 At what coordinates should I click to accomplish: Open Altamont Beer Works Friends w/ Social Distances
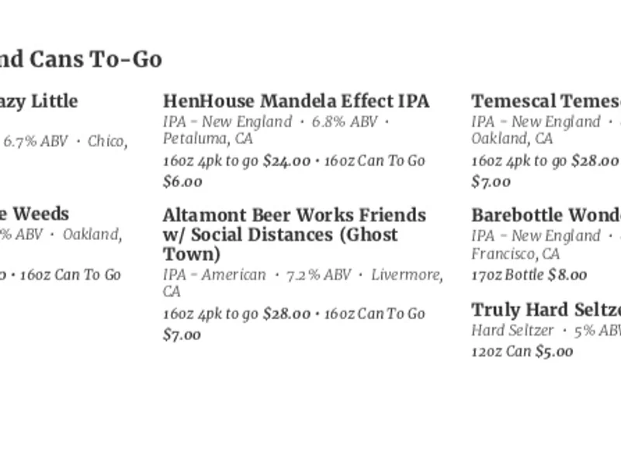point(295,235)
